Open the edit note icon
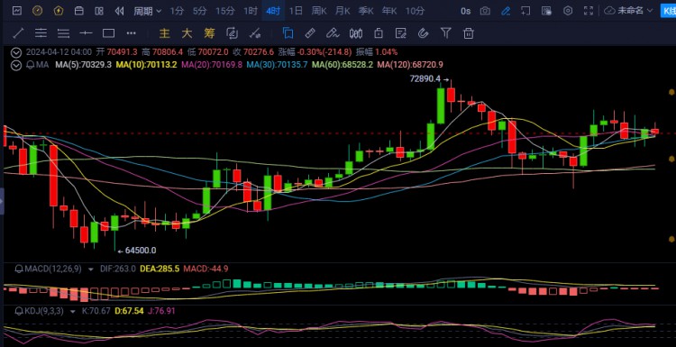 click(401, 33)
